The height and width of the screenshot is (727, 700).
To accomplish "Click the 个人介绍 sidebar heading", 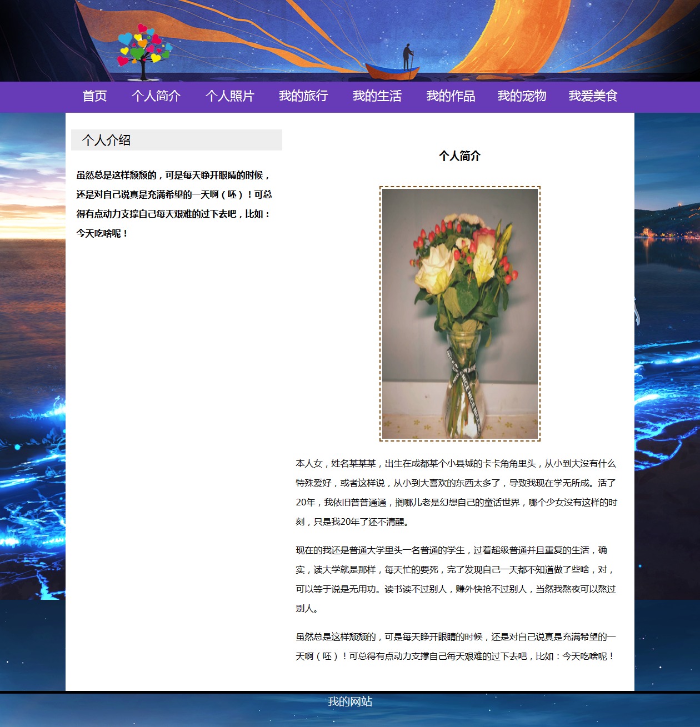I will click(x=106, y=140).
